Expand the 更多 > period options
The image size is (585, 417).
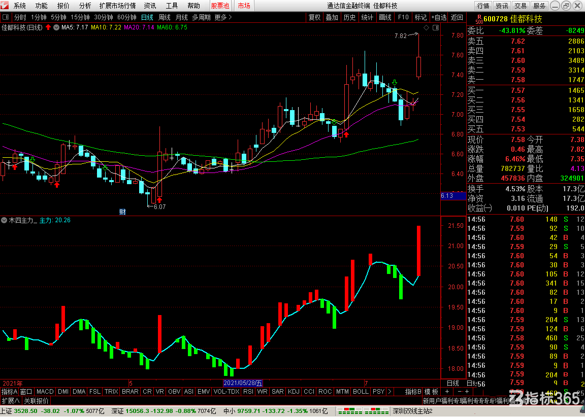tap(223, 18)
